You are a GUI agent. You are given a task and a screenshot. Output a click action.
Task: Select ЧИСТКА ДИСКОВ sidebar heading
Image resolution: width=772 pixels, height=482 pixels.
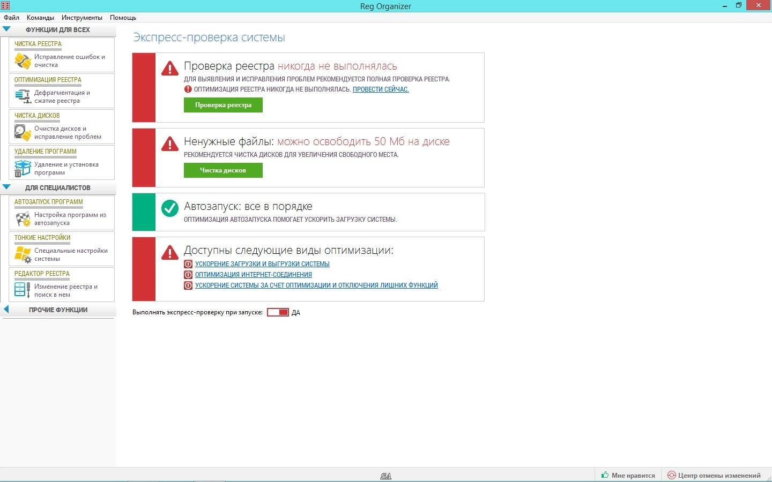click(37, 116)
